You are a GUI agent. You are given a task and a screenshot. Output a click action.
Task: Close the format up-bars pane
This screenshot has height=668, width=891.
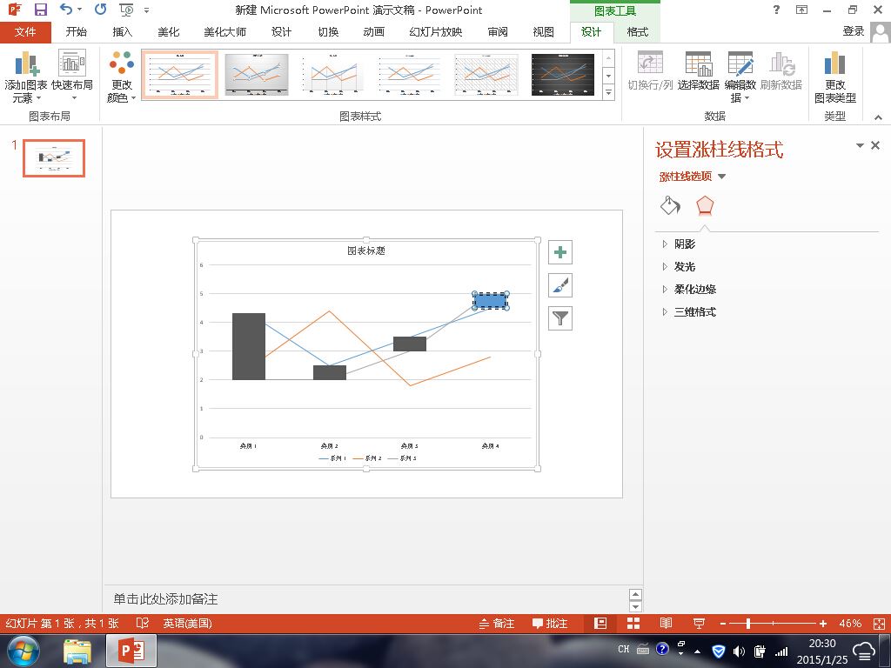875,145
